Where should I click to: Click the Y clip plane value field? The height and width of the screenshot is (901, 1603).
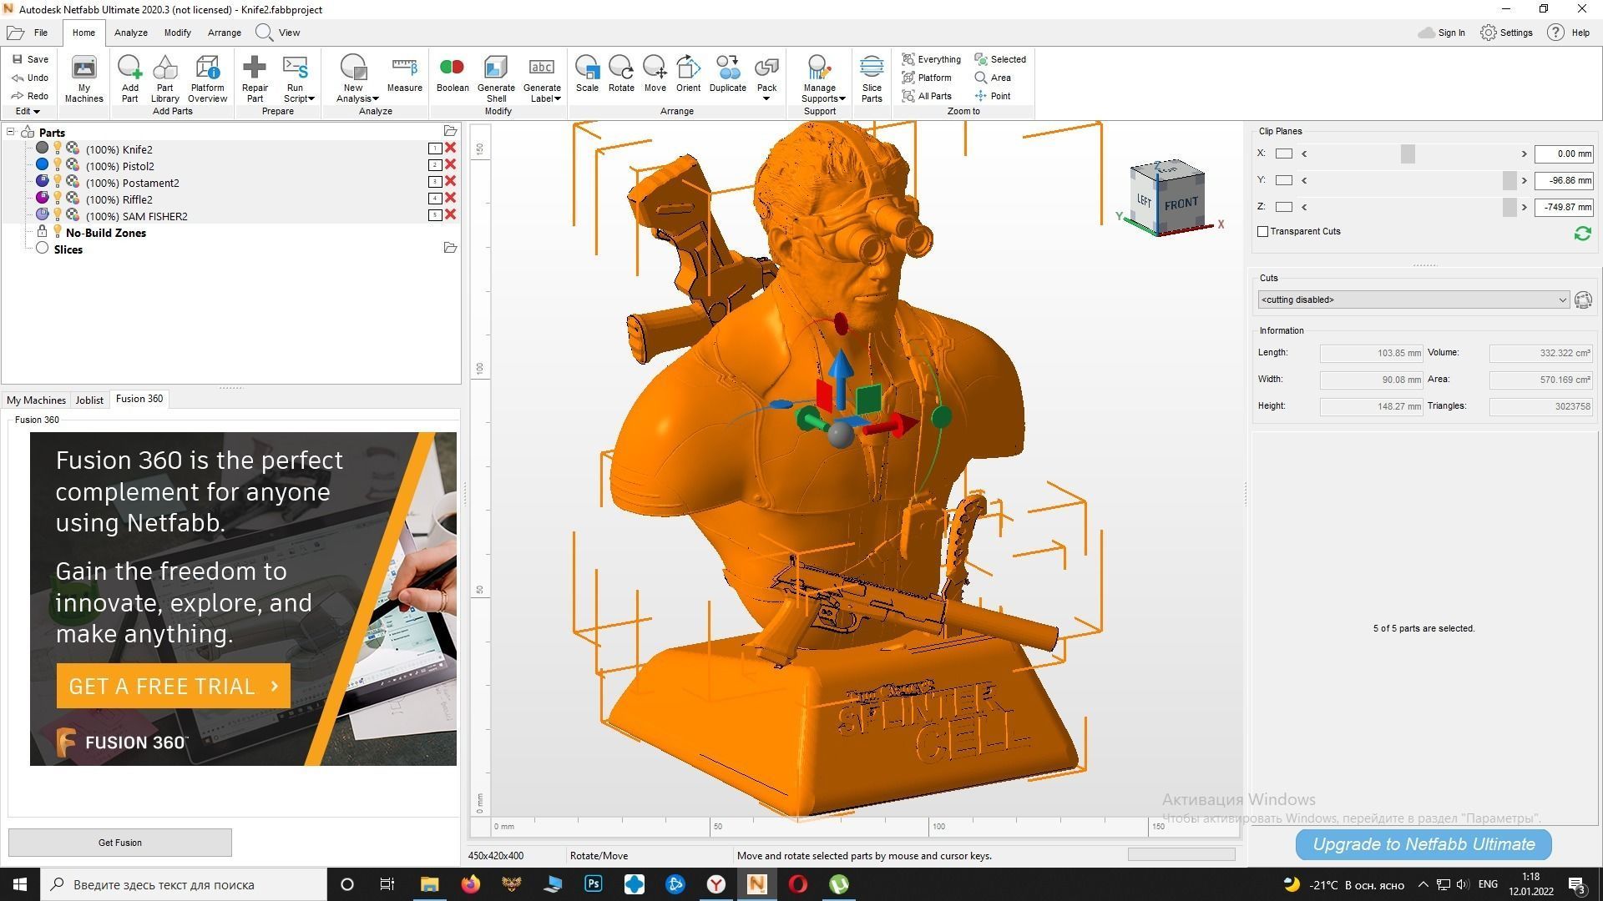coord(1563,180)
